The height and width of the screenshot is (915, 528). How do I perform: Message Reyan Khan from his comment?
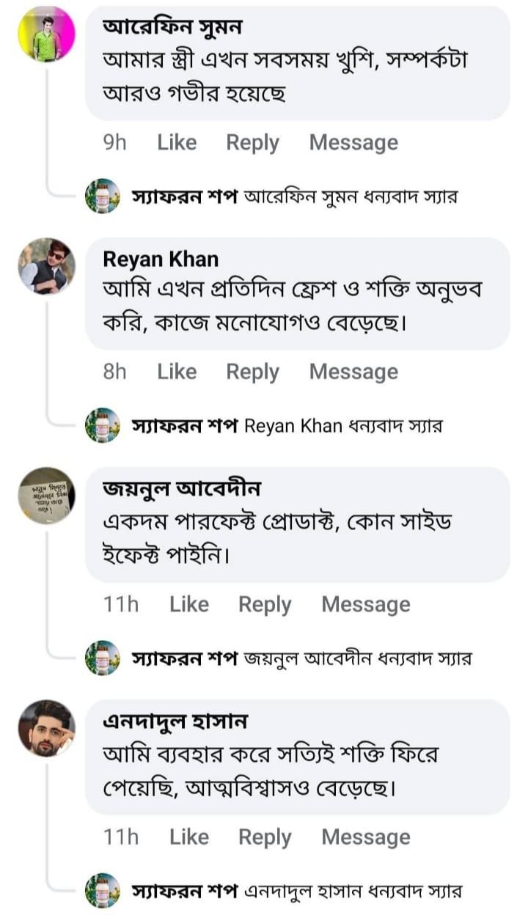click(353, 372)
